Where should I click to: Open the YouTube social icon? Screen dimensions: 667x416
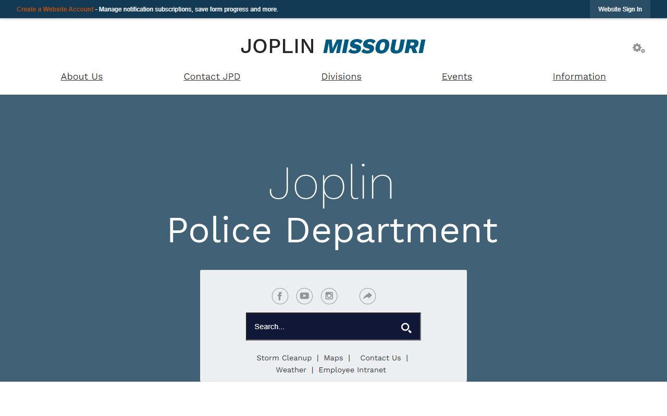tap(304, 296)
